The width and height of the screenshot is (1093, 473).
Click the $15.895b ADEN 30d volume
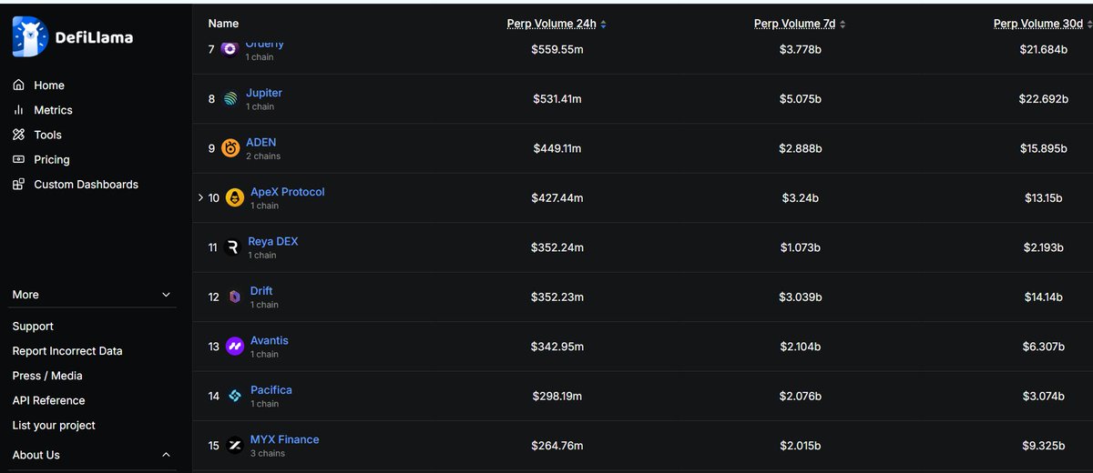[x=1044, y=148]
